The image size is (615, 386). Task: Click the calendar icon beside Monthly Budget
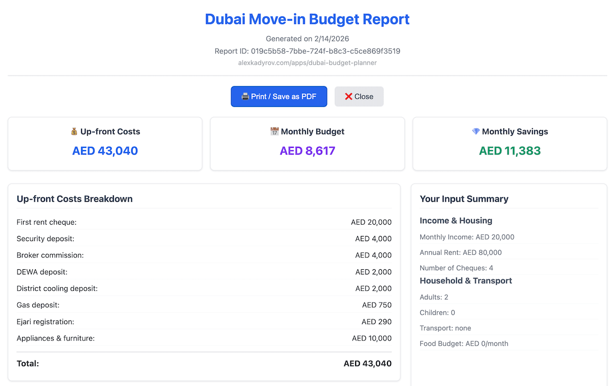(275, 132)
